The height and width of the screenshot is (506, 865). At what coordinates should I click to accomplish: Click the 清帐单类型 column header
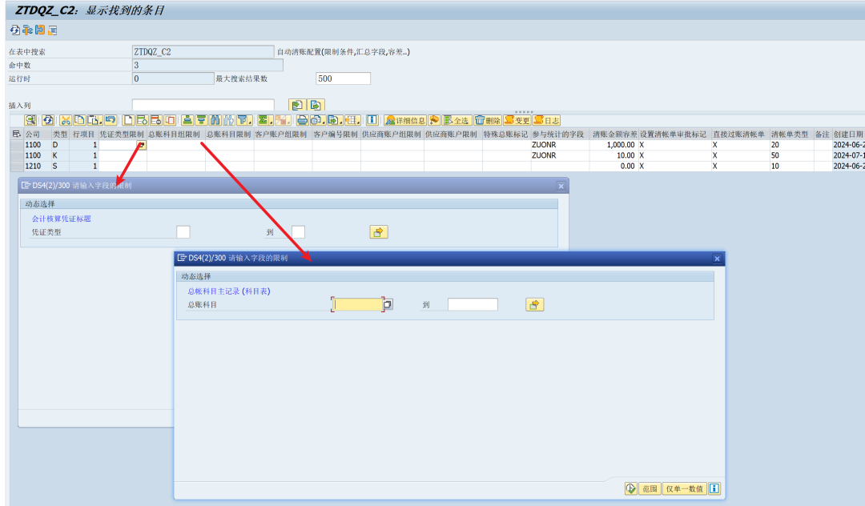(791, 134)
